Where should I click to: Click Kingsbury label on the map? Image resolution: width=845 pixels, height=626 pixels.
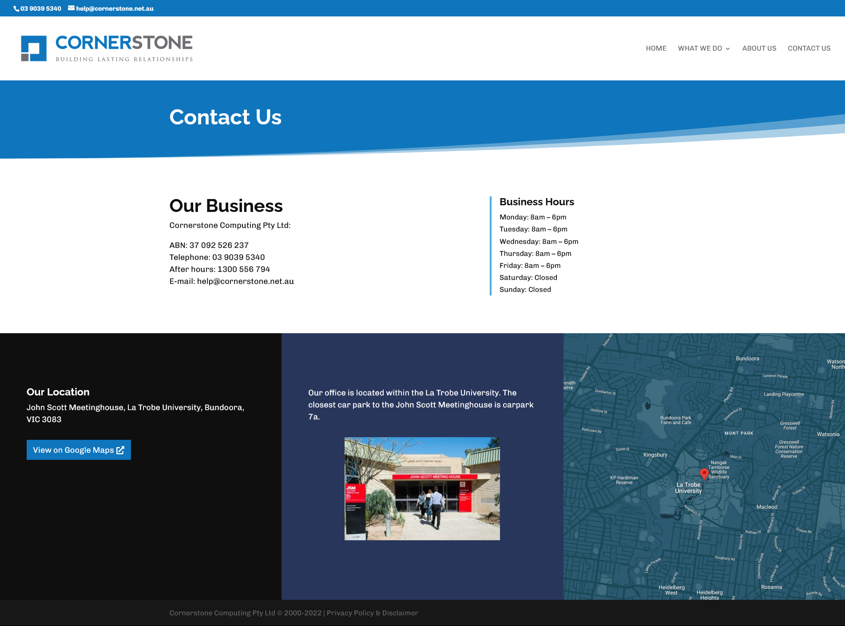tap(655, 455)
